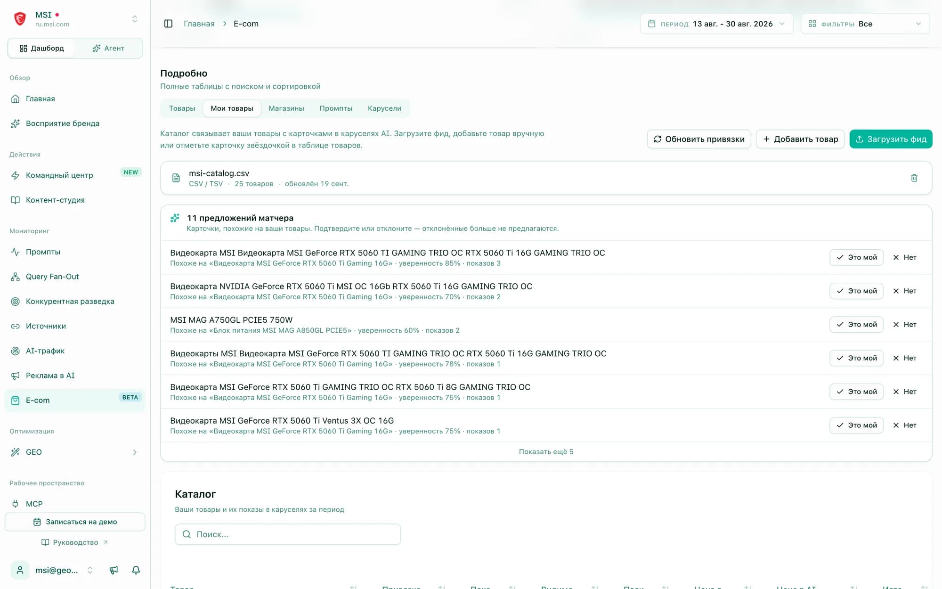Reject the 78% confidence suggestion with Нет
942x589 pixels.
(x=905, y=358)
